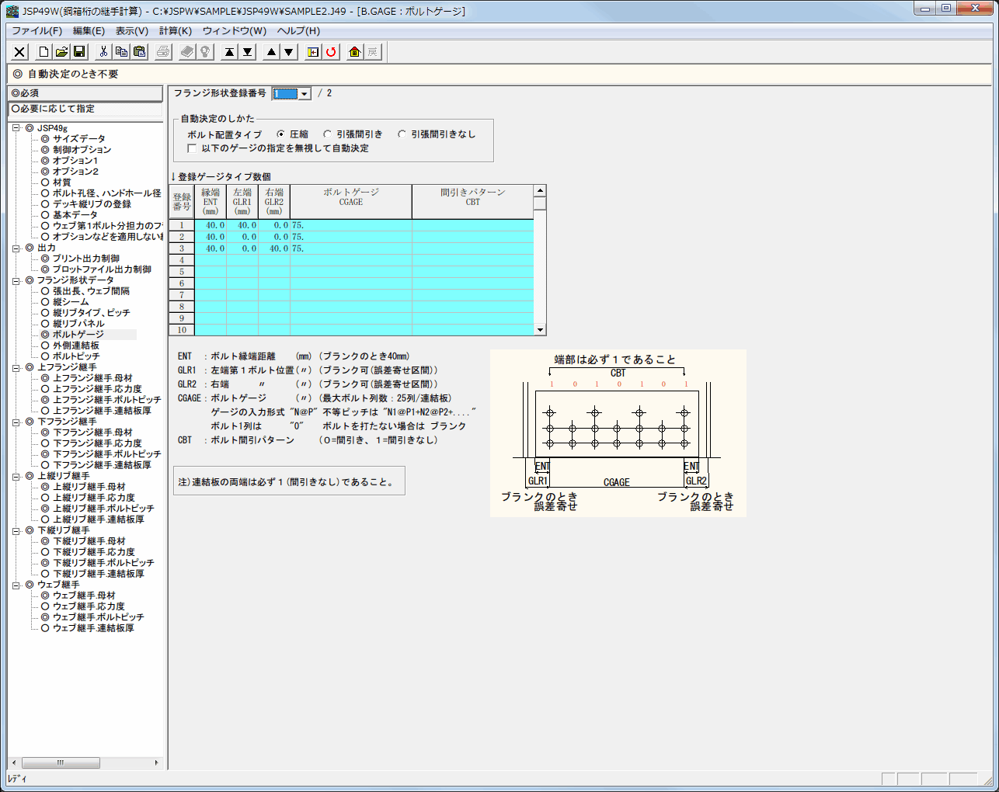Click the ENT cell of row 4

coord(210,260)
